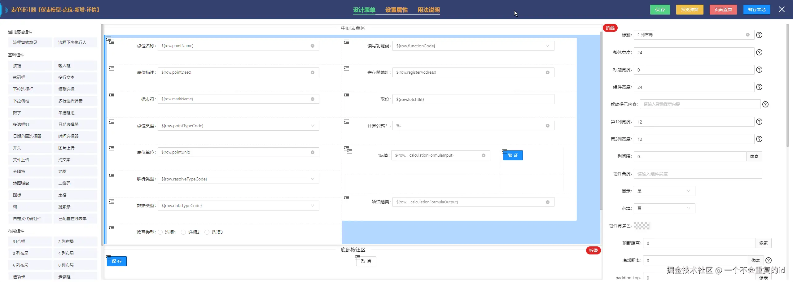Viewport: 793px width, 282px height.
Task: Click the drag handle on the 取消 button
Action: 358,257
